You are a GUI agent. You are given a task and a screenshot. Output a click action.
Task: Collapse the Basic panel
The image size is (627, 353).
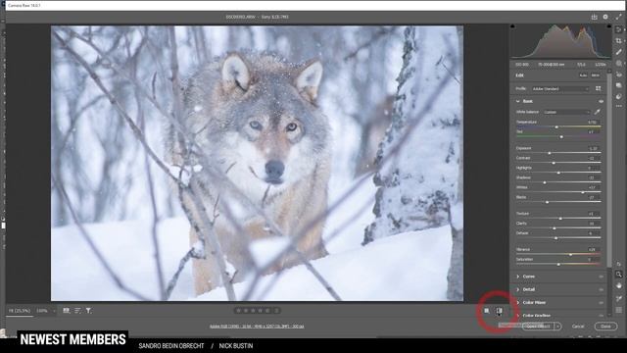tap(518, 102)
